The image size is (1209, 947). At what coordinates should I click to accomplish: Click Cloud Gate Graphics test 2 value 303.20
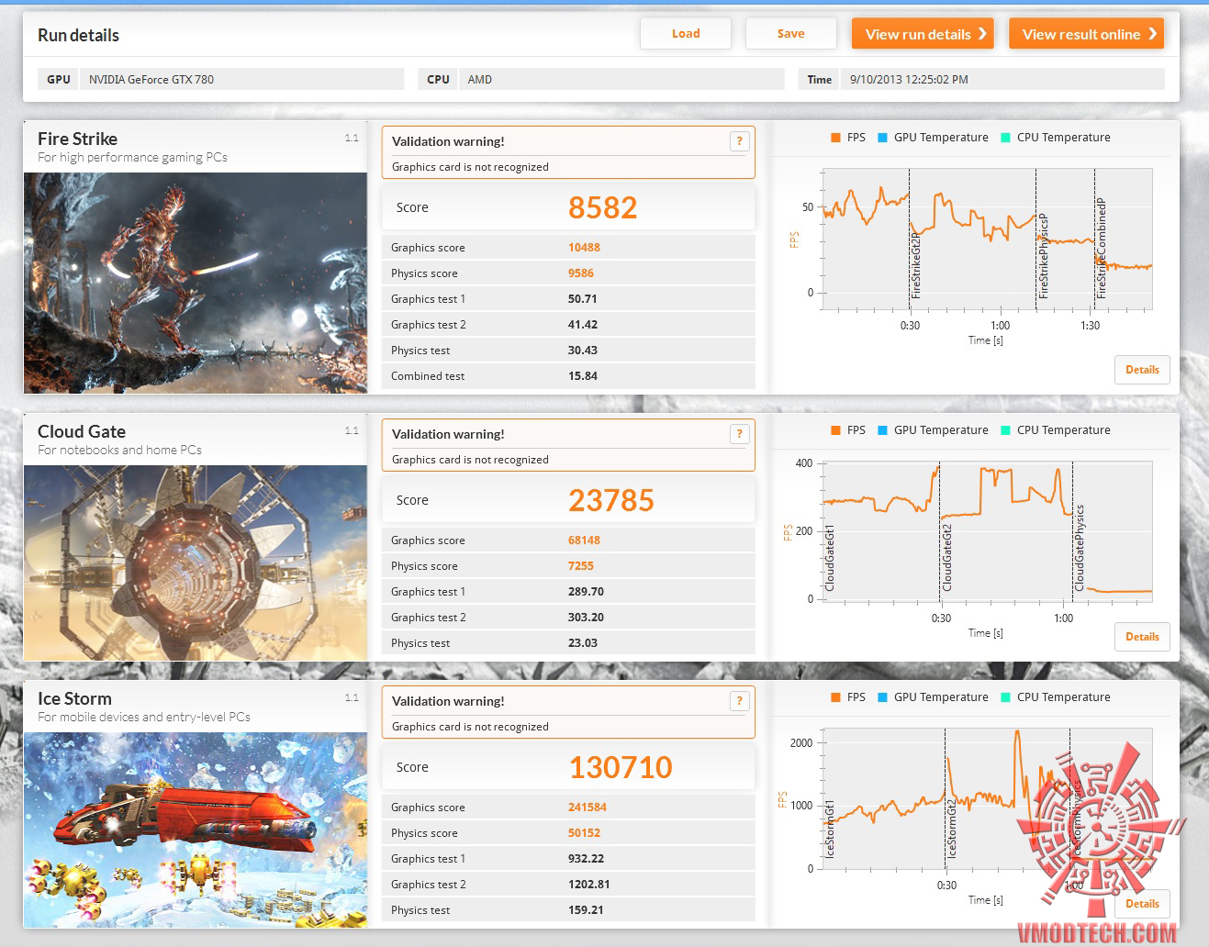click(586, 618)
